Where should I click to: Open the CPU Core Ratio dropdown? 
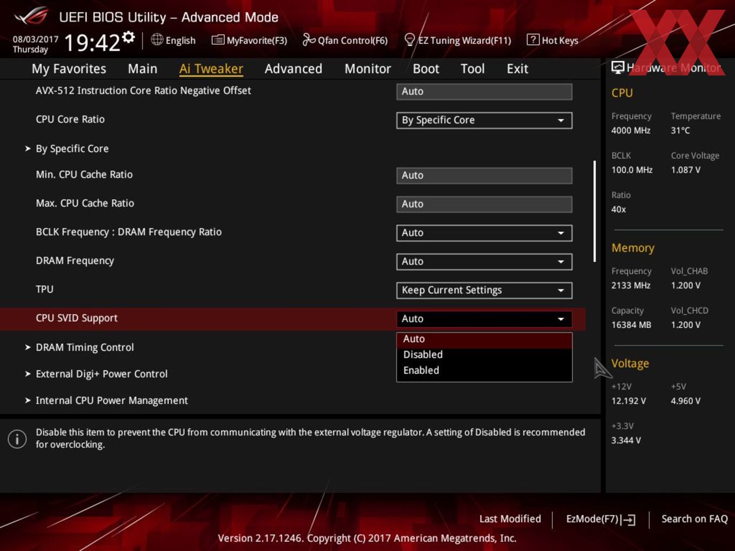click(x=484, y=120)
